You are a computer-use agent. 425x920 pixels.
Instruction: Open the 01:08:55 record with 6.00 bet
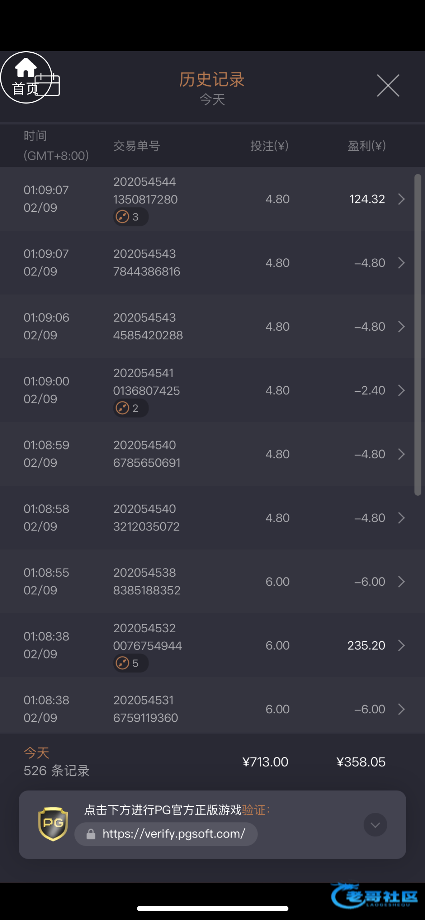click(207, 581)
